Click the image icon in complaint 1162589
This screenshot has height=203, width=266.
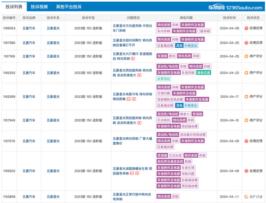(129, 99)
